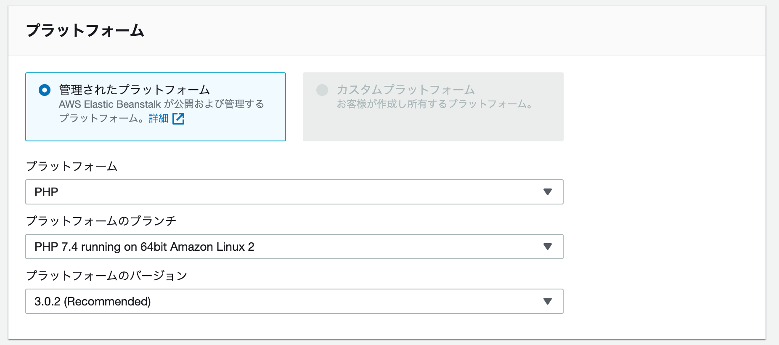Click the arrow icon on the platform branch selector
The height and width of the screenshot is (345, 779).
[548, 247]
